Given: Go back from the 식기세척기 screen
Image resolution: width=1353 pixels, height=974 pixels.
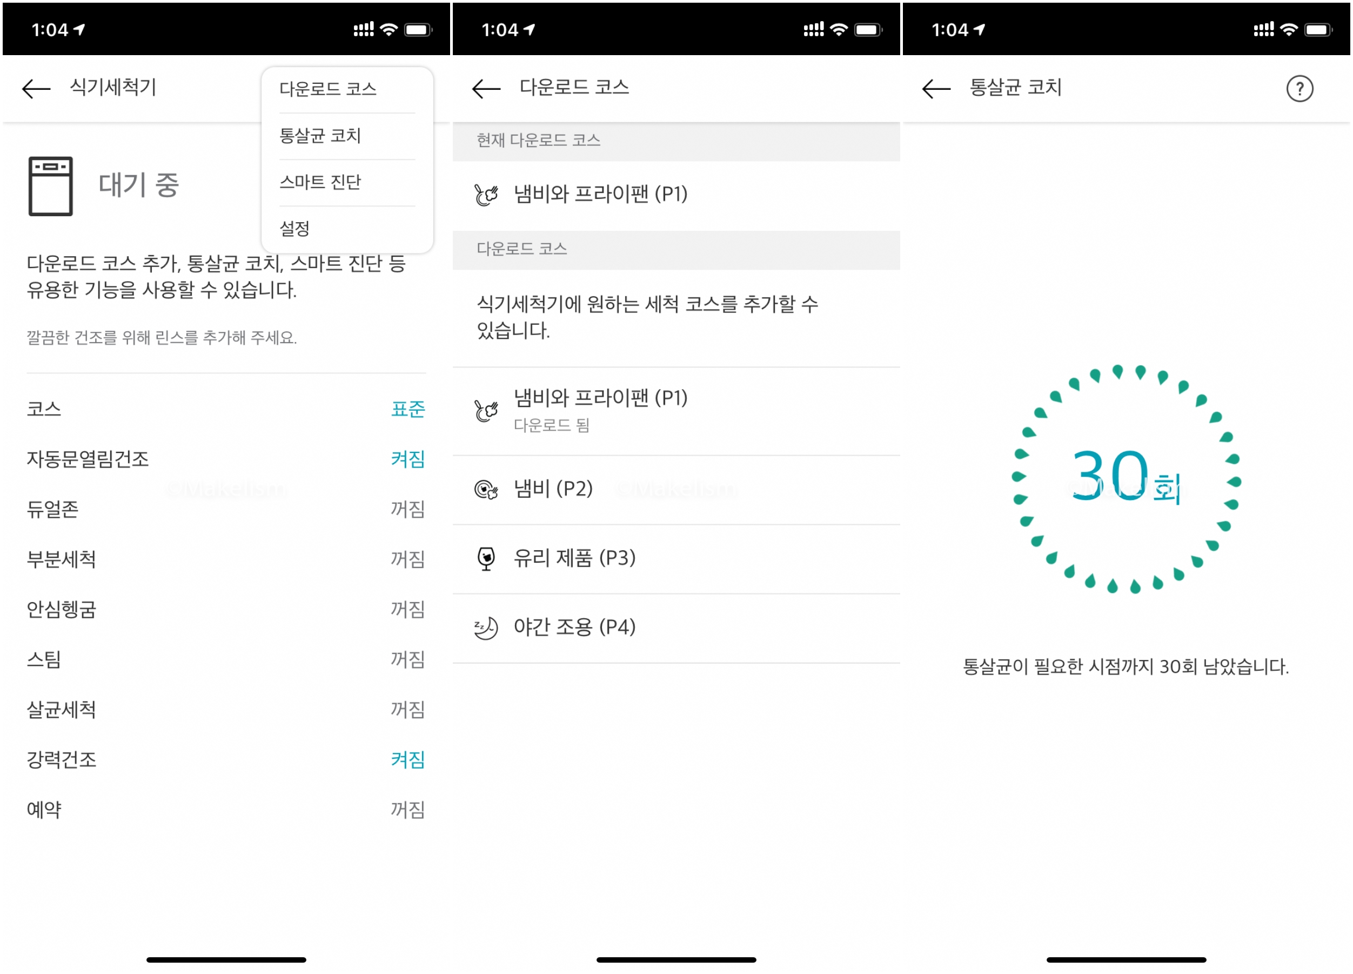Looking at the screenshot, I should tap(36, 89).
